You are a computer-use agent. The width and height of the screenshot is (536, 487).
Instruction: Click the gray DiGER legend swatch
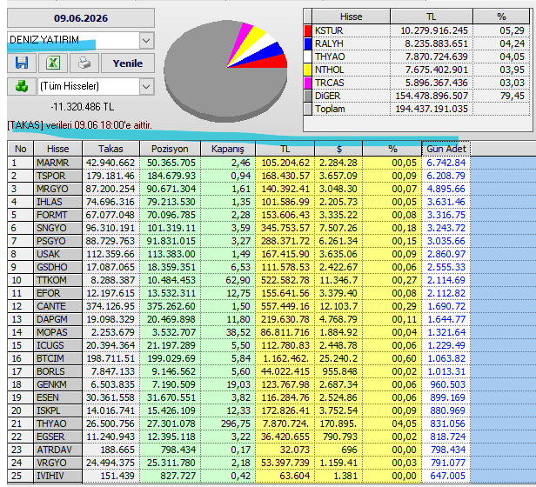(x=308, y=96)
